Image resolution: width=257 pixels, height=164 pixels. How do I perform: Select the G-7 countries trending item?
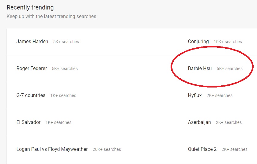point(31,95)
